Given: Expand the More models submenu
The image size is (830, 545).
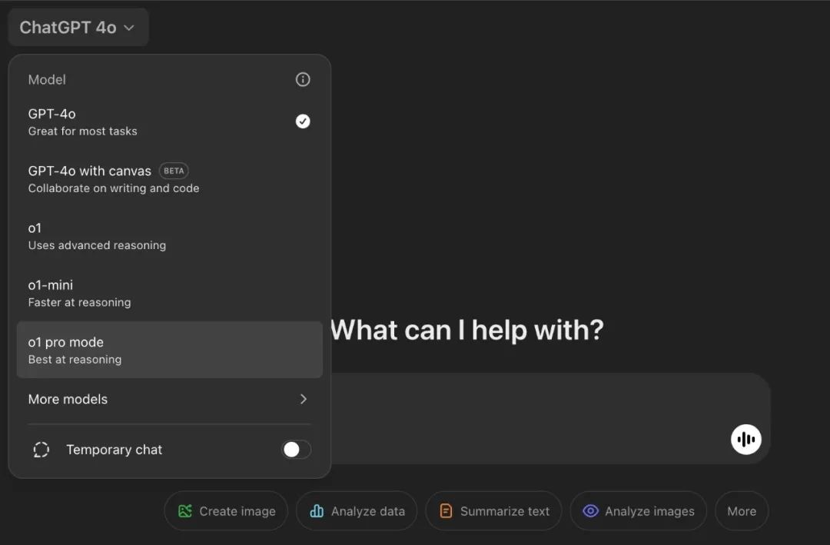Looking at the screenshot, I should [68, 399].
